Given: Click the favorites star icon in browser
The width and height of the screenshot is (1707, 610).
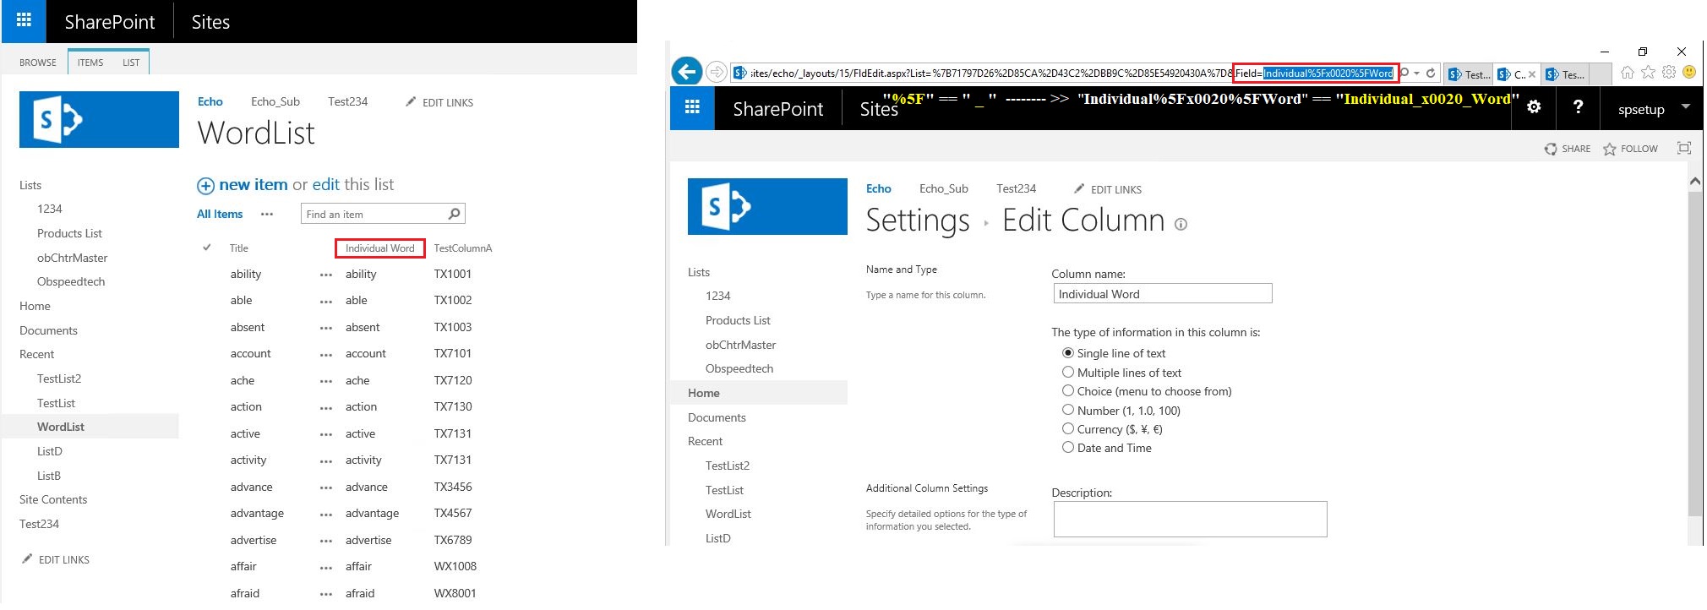Looking at the screenshot, I should [1648, 73].
